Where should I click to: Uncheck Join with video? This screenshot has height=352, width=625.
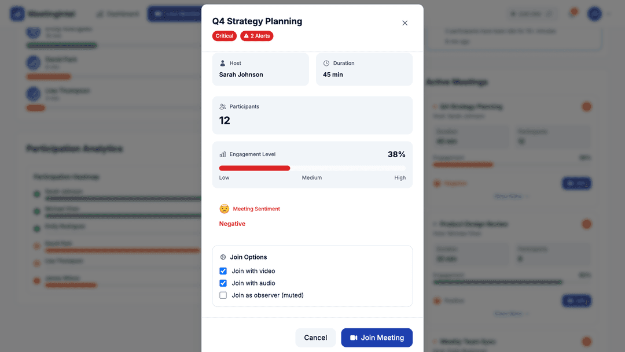pyautogui.click(x=223, y=271)
